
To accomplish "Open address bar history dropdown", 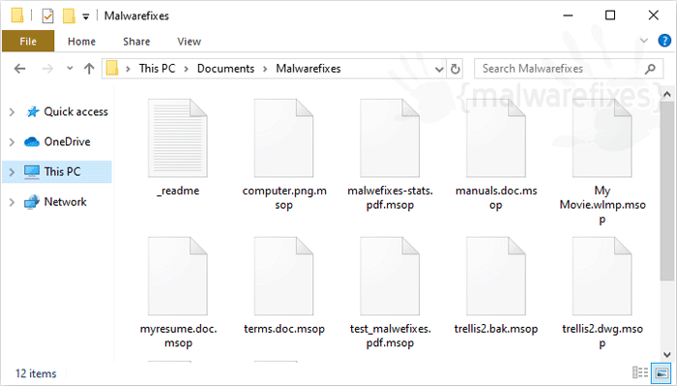I will click(439, 69).
